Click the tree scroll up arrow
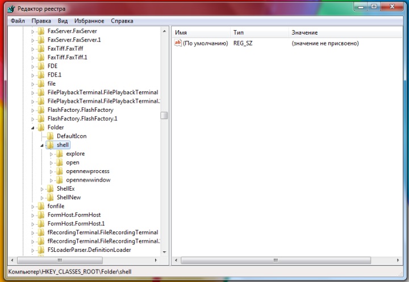The image size is (409, 282). [x=164, y=31]
